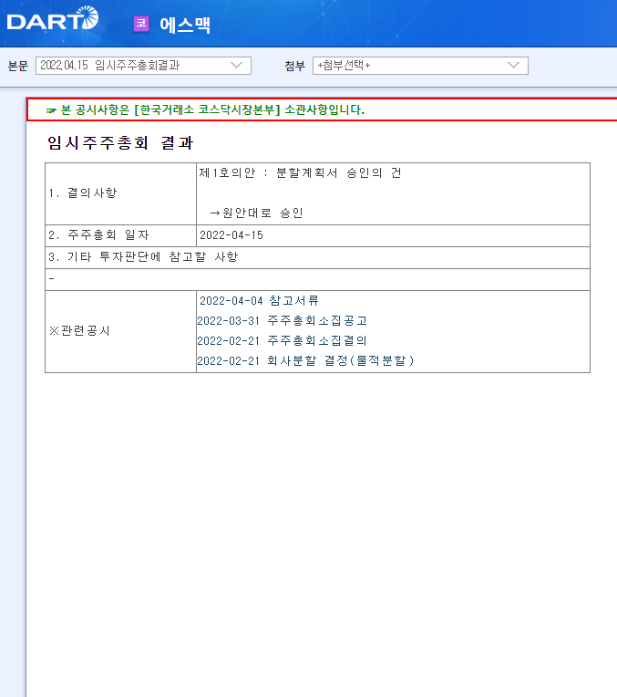Click the company name 에스맥
The image size is (617, 697).
click(185, 25)
